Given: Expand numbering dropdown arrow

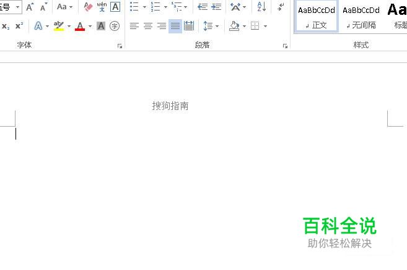Looking at the screenshot, I should click(165, 7).
